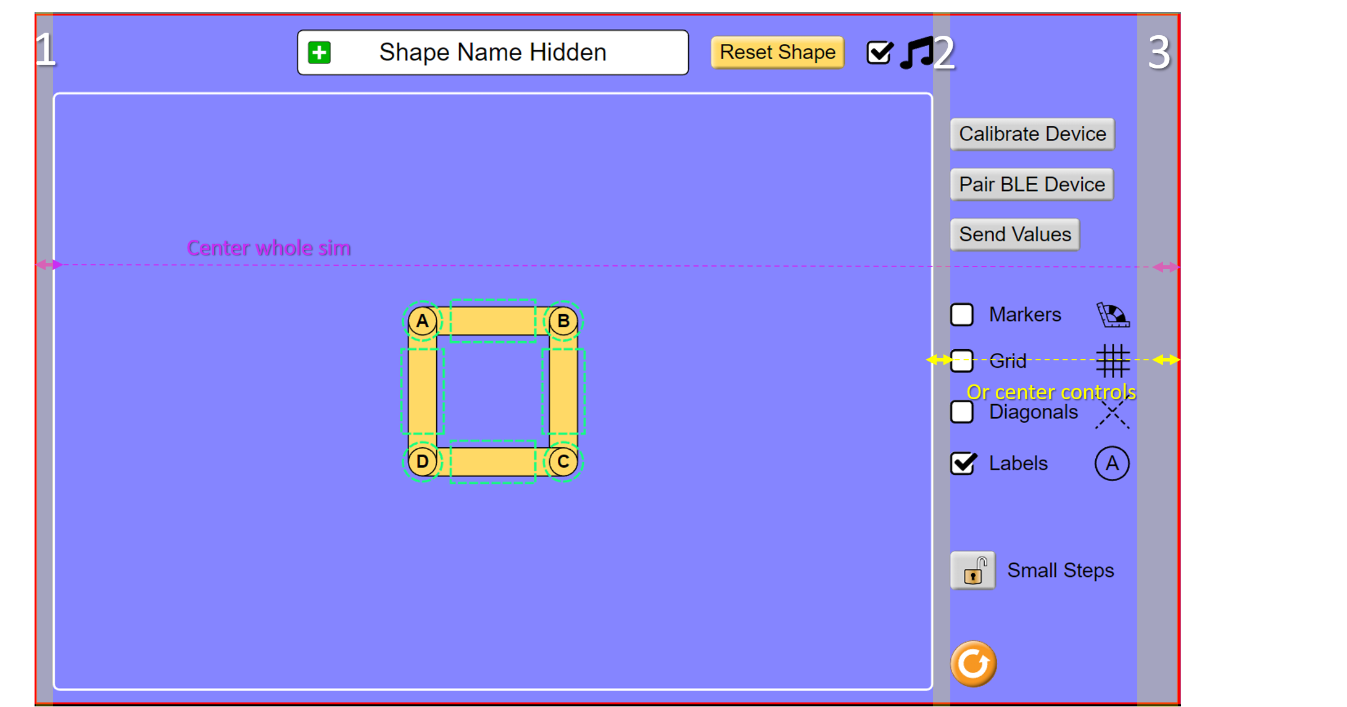Click the Shape Name Hidden text field

point(492,52)
